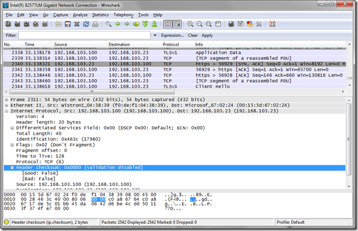Select packet 2340 SYN, ACK row
Screen dimensions: 358x231
point(175,64)
